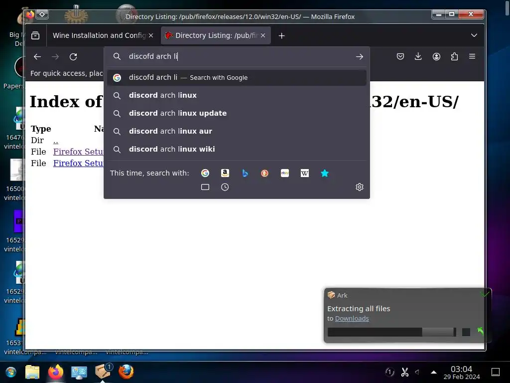The width and height of the screenshot is (510, 383).
Task: Search history with the clock icon
Action: point(225,187)
